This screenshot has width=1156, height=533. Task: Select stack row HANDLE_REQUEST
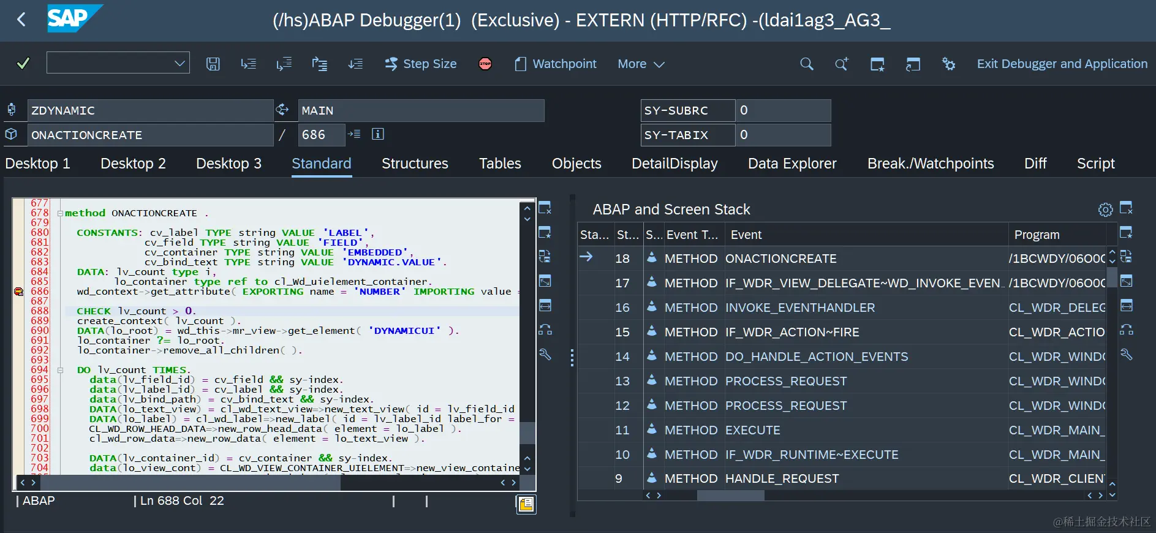pyautogui.click(x=842, y=478)
